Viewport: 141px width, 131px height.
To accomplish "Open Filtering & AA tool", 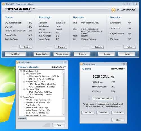I will 62,54.
